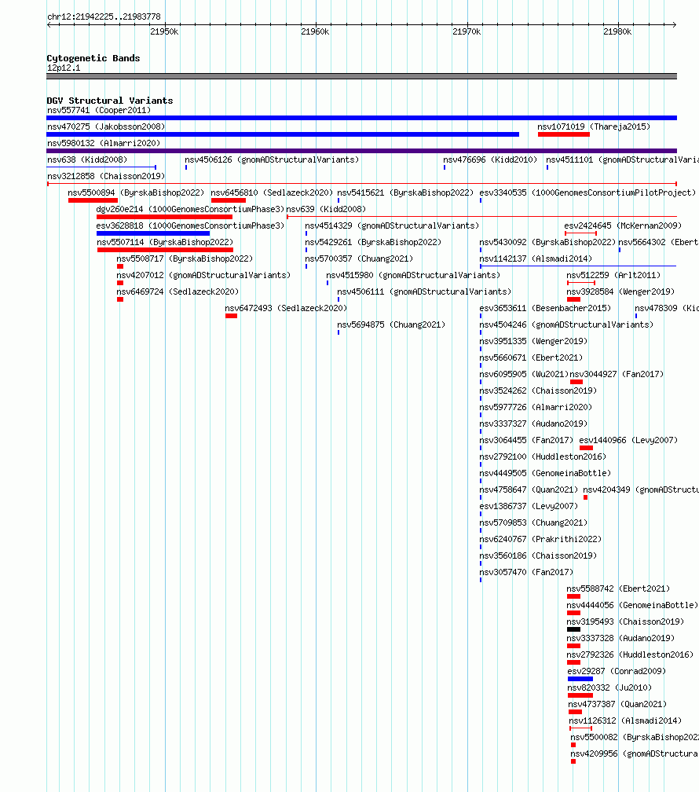Click nsv4207012 gnomADStructuralVariants label
The image size is (699, 792).
[203, 275]
